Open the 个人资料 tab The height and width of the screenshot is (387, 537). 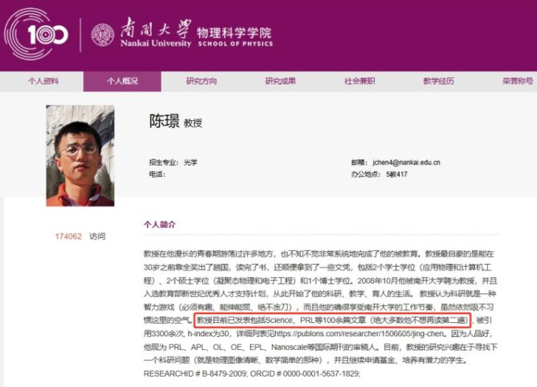(43, 81)
